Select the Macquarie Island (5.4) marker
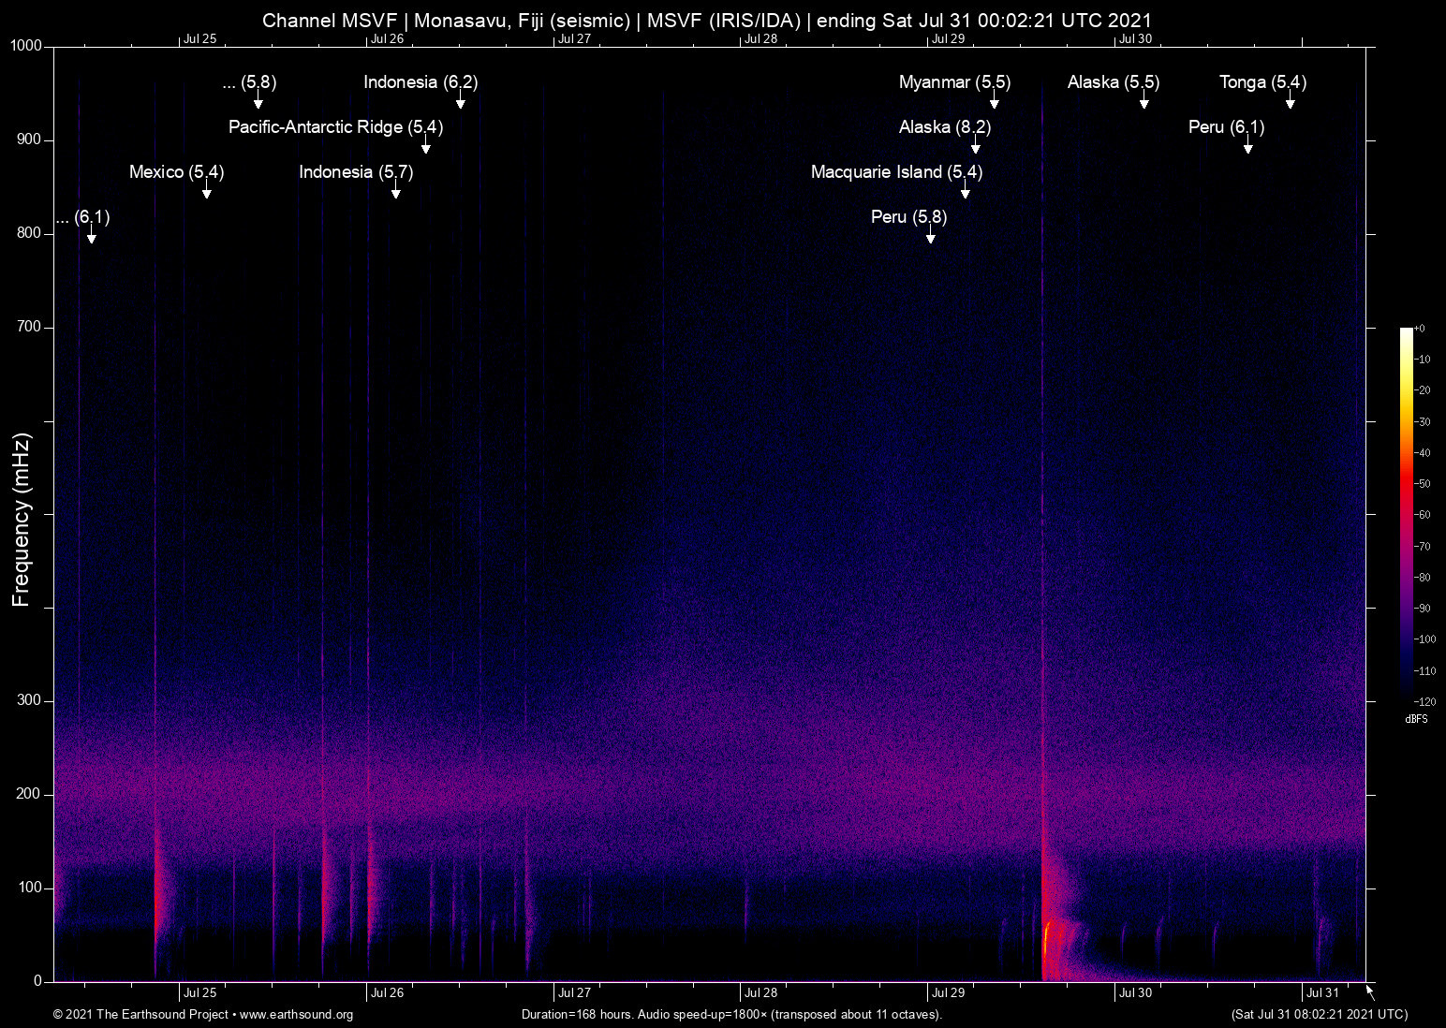This screenshot has width=1446, height=1028. coord(966,191)
